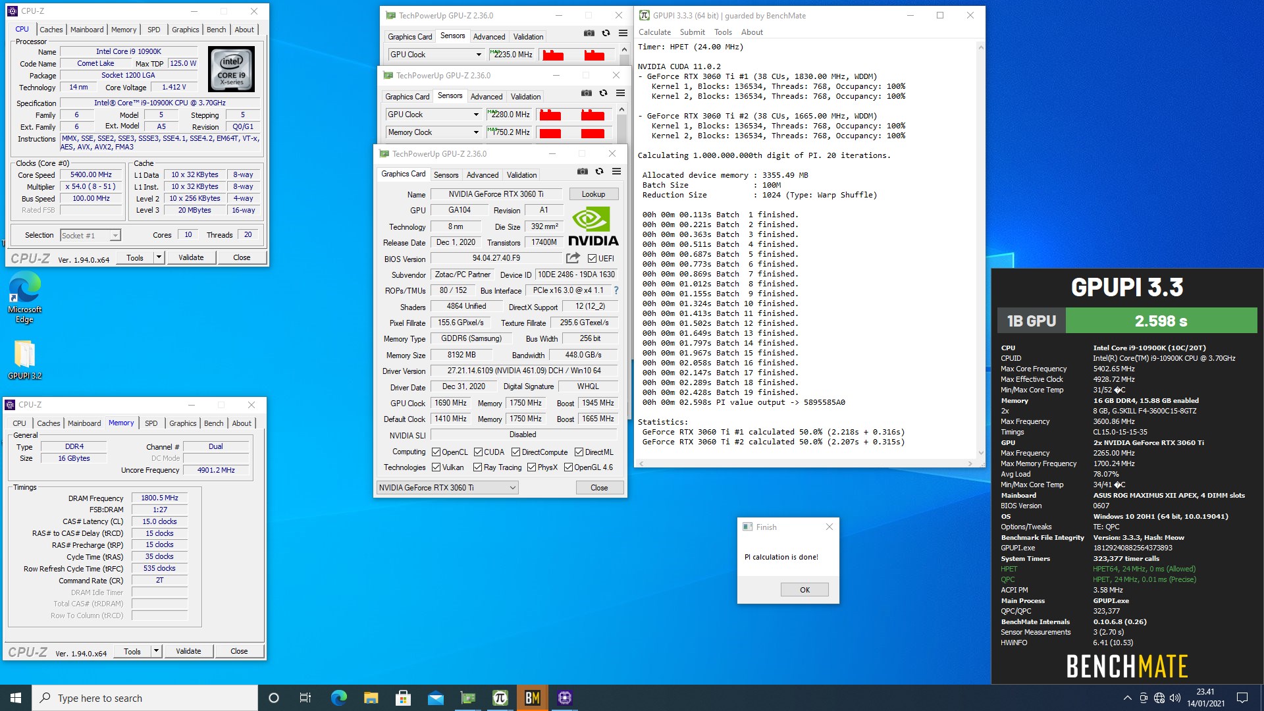Expand the Memory Clock sensor dropdown
The image size is (1264, 711).
[476, 132]
